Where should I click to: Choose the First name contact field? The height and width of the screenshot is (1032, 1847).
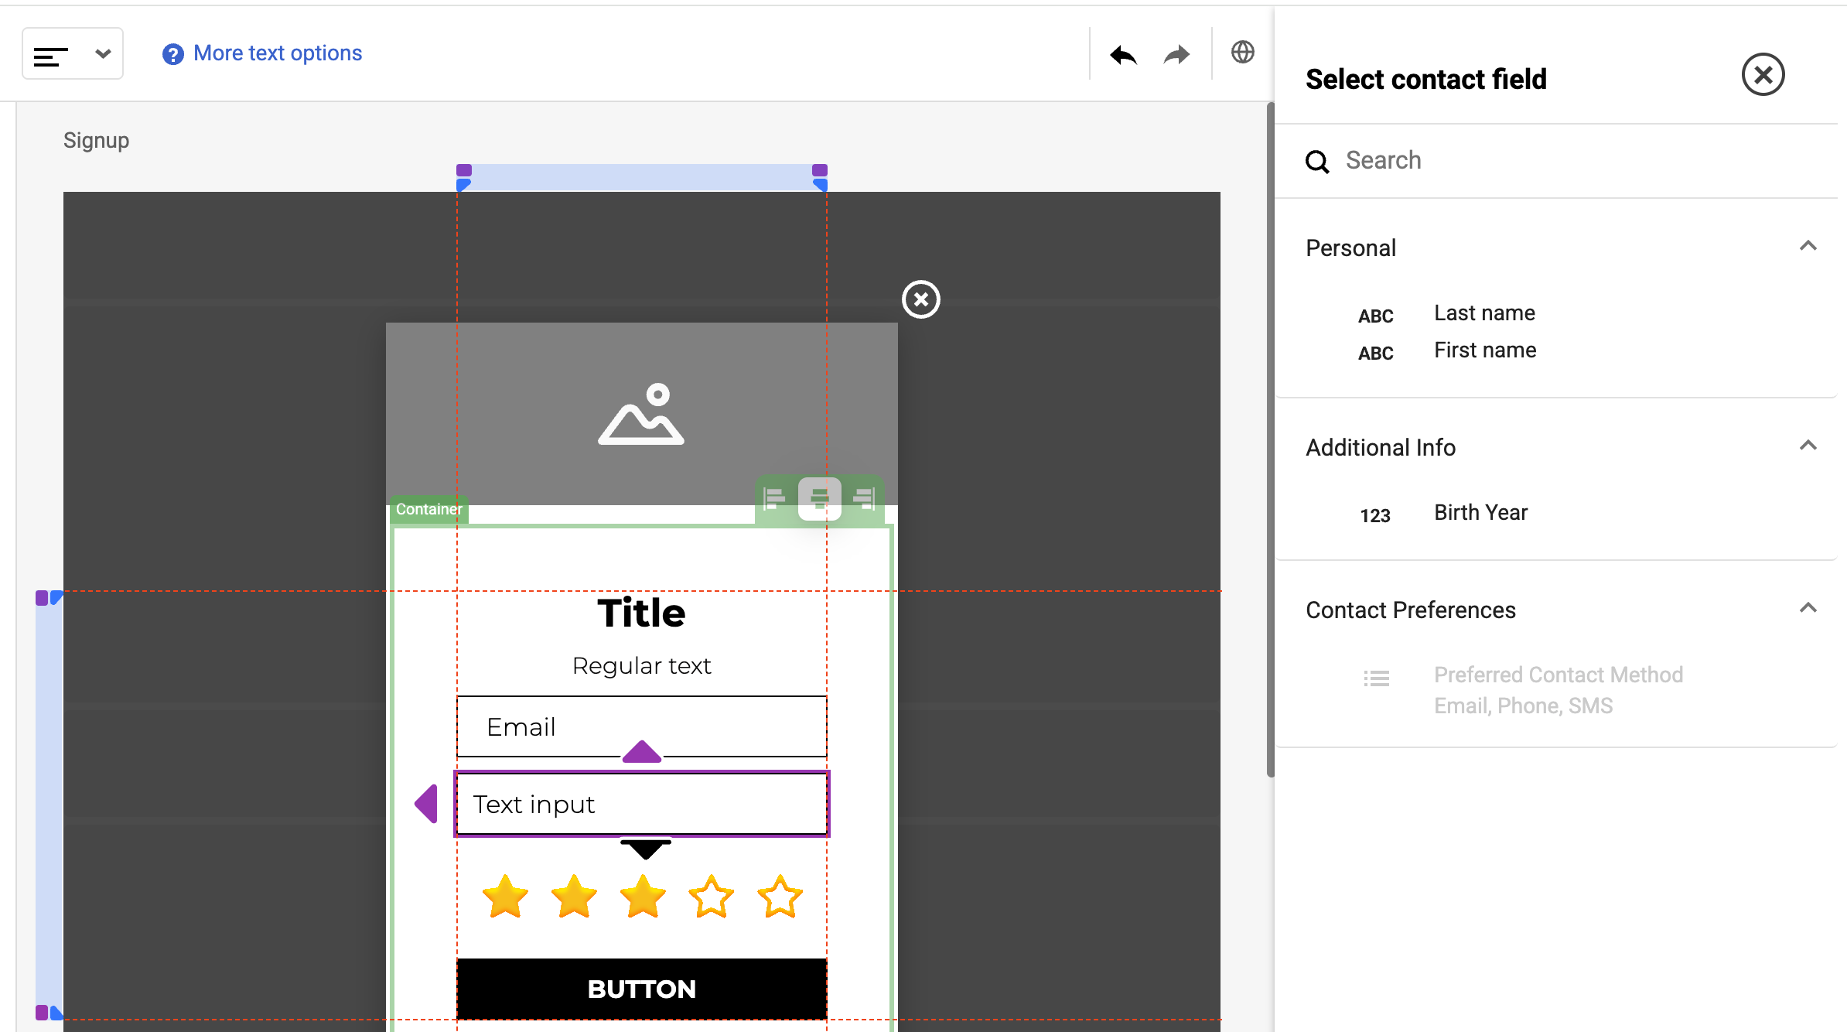tap(1484, 350)
